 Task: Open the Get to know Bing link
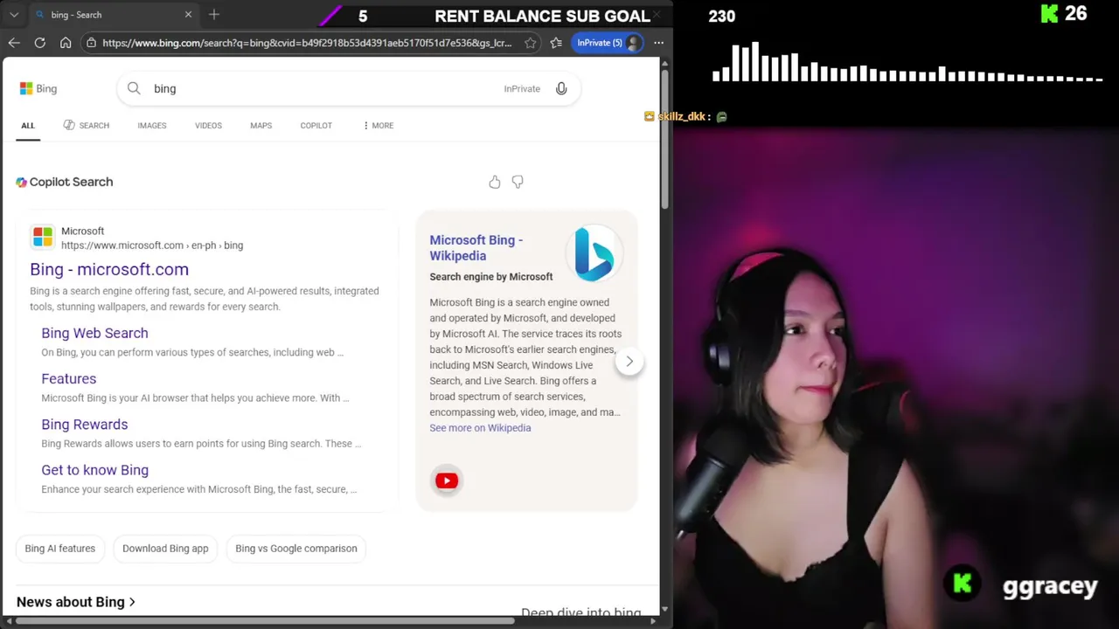pos(94,469)
